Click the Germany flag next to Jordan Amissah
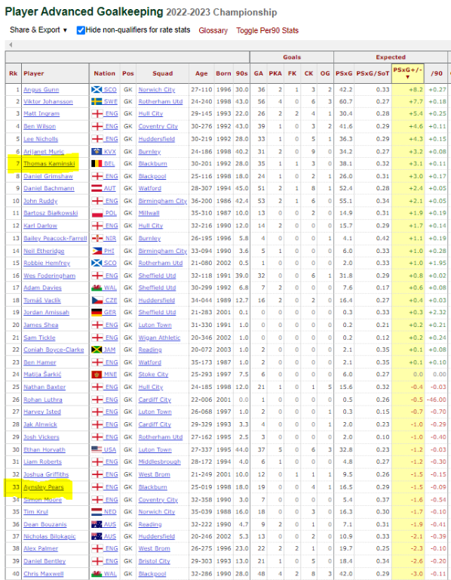Screen dimensions: 451x580 click(97, 312)
